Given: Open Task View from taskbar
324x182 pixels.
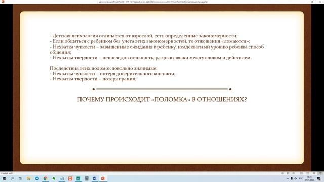Looking at the screenshot, I should [x=20, y=178].
